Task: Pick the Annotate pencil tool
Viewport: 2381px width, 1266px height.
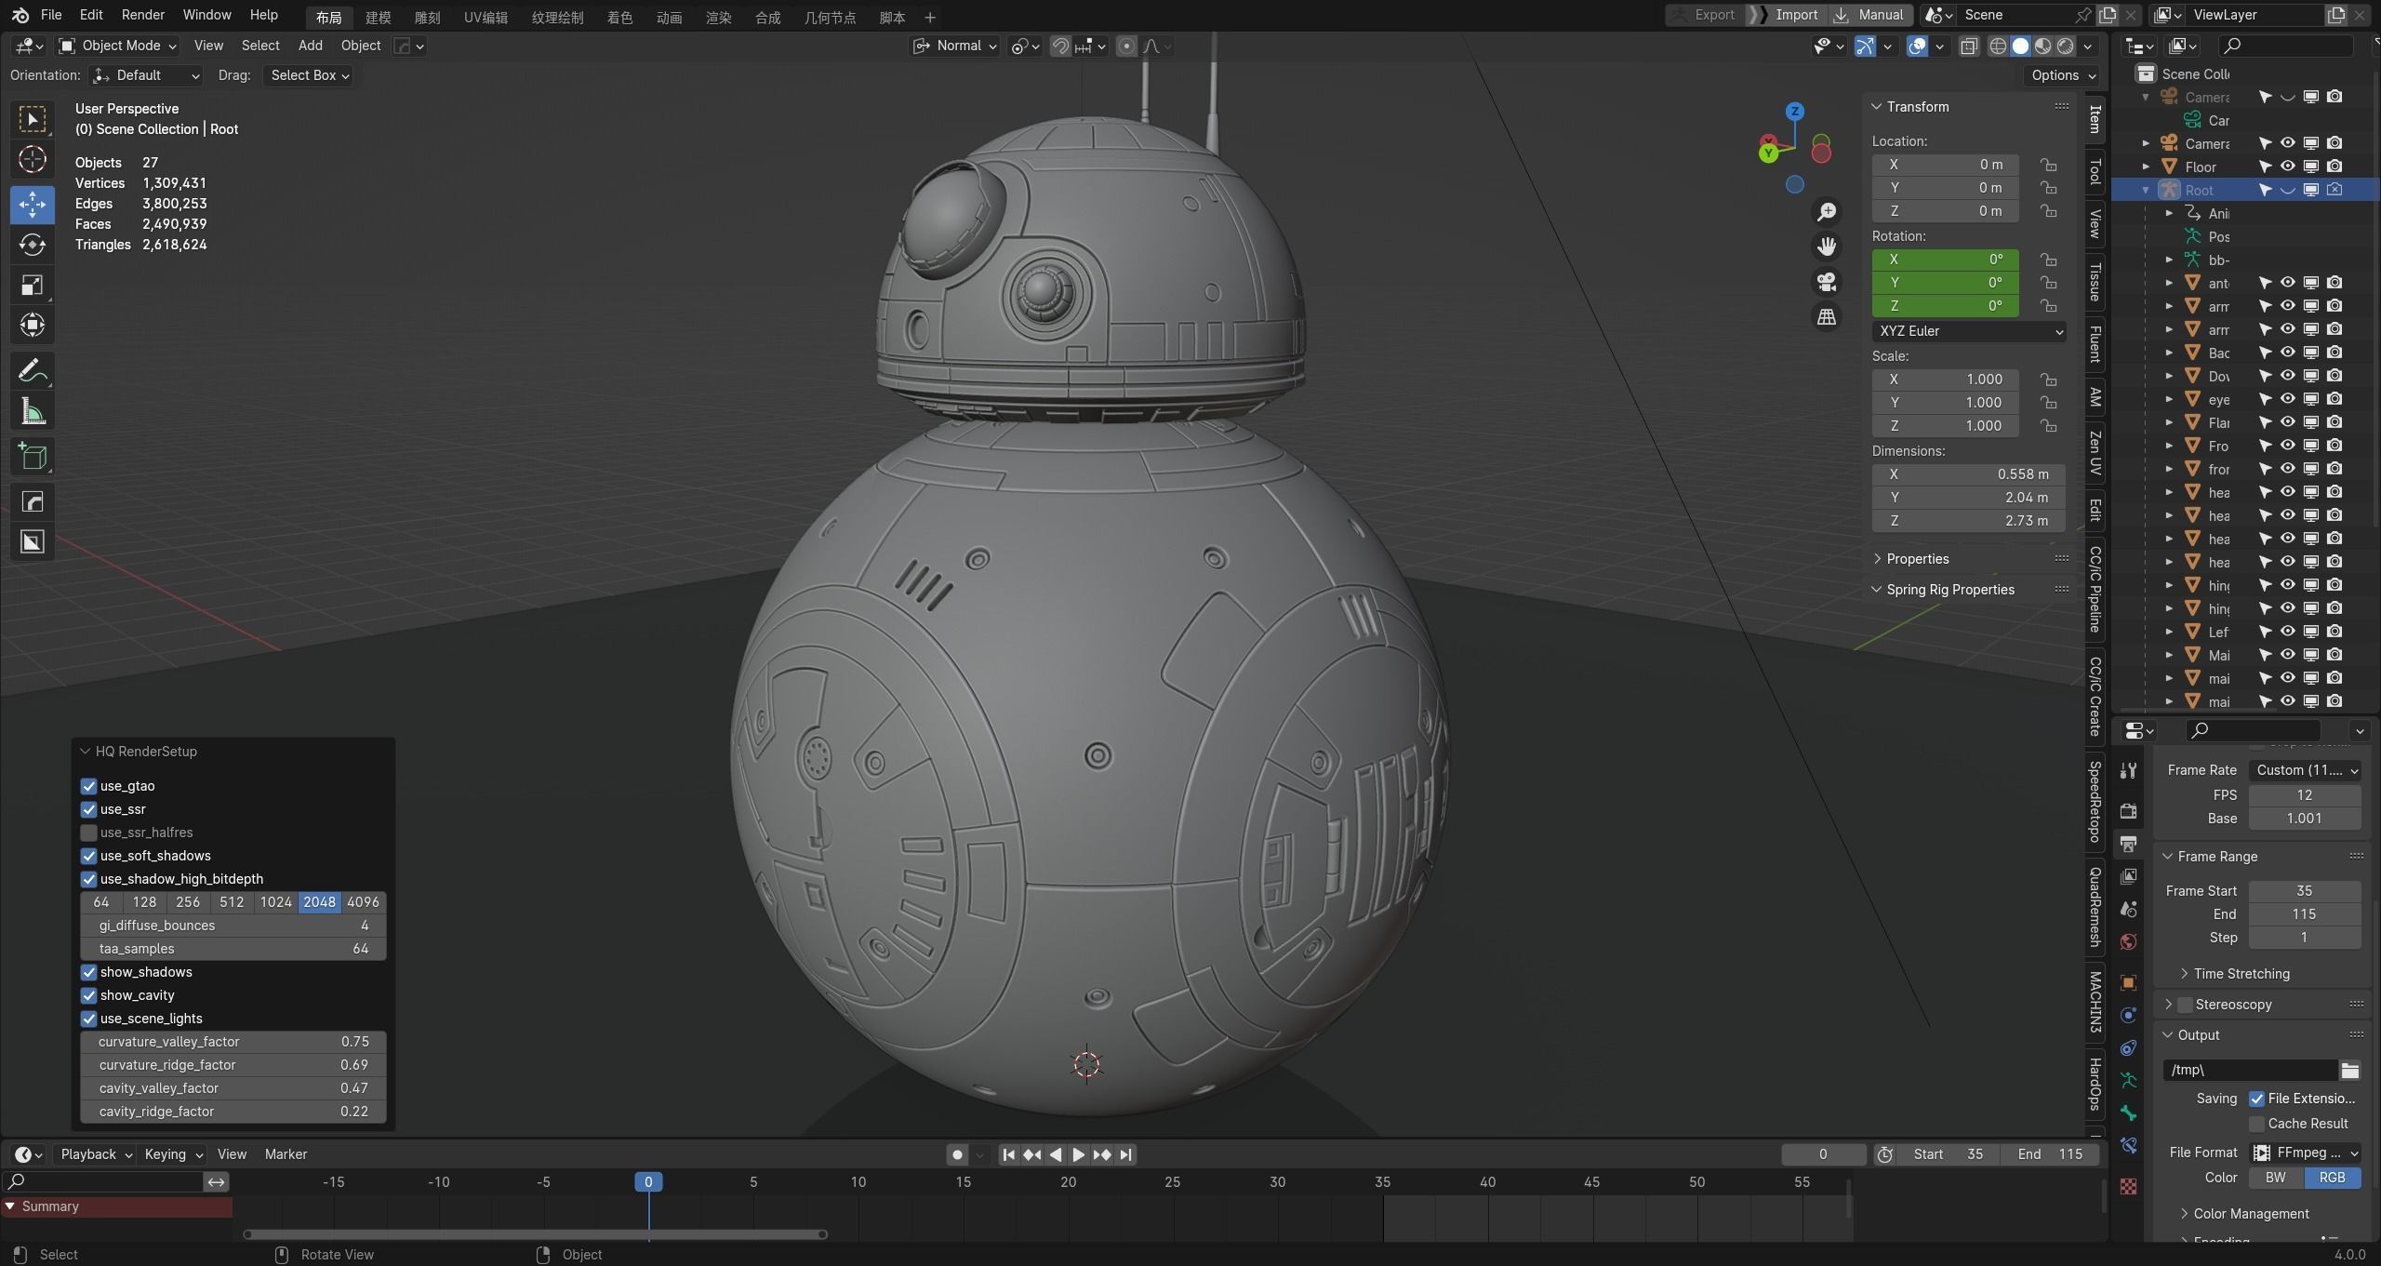Action: (x=33, y=371)
